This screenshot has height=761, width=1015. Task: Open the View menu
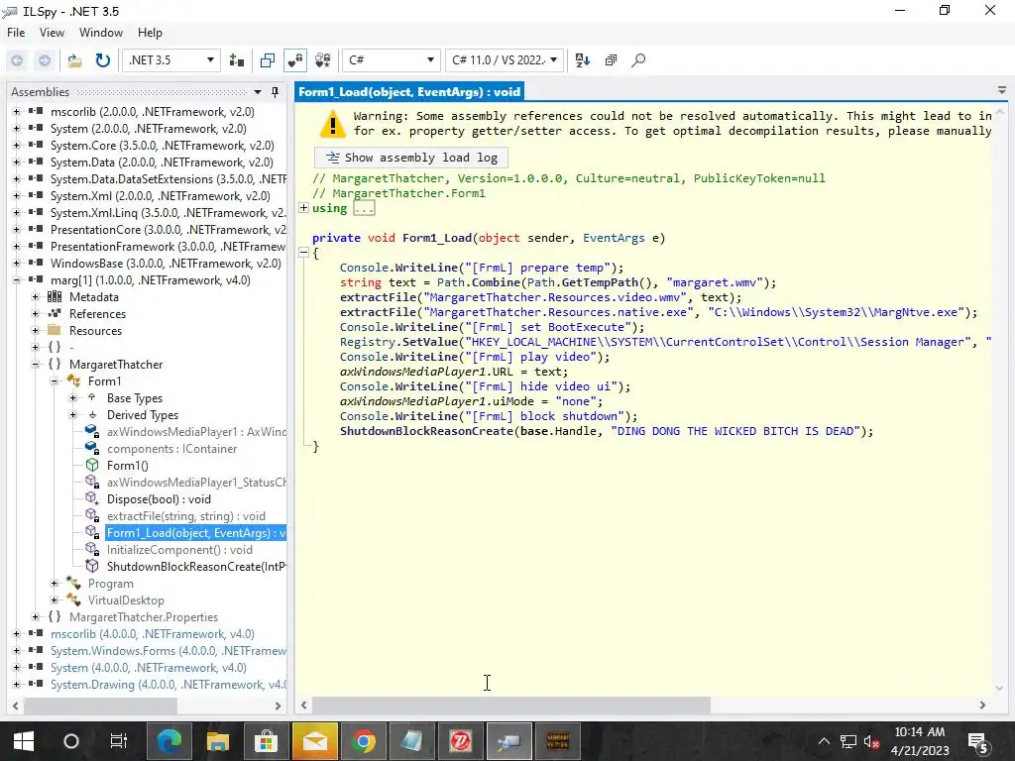[52, 33]
